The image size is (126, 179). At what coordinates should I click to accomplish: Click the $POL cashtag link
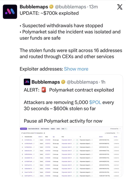pyautogui.click(x=95, y=102)
